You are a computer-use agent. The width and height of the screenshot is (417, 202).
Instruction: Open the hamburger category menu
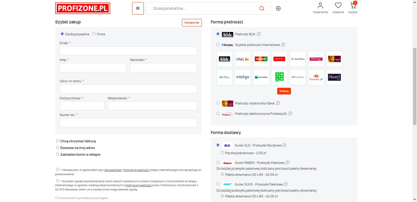click(138, 8)
